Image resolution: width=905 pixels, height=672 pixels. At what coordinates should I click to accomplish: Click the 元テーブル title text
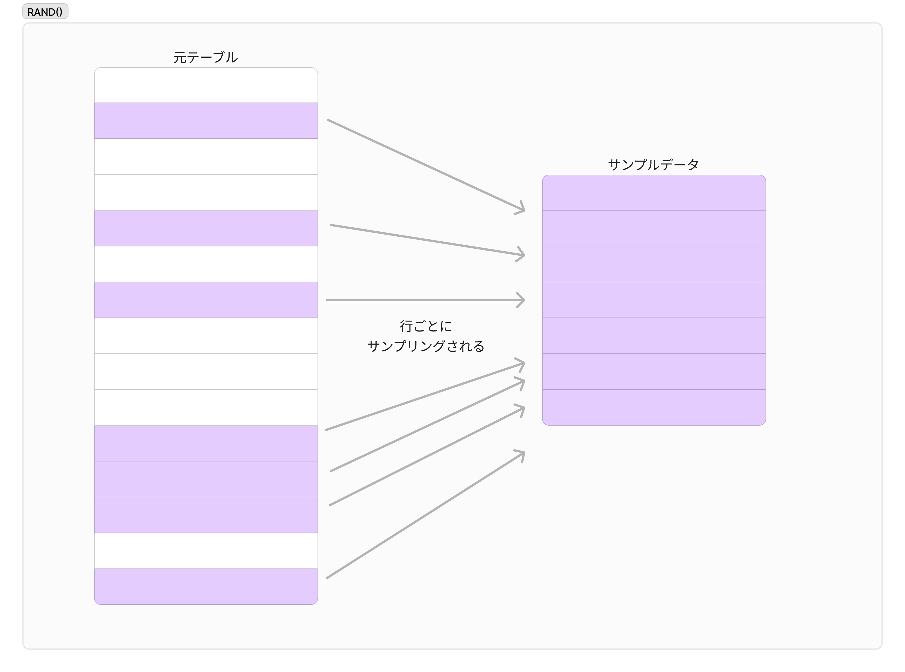click(206, 57)
